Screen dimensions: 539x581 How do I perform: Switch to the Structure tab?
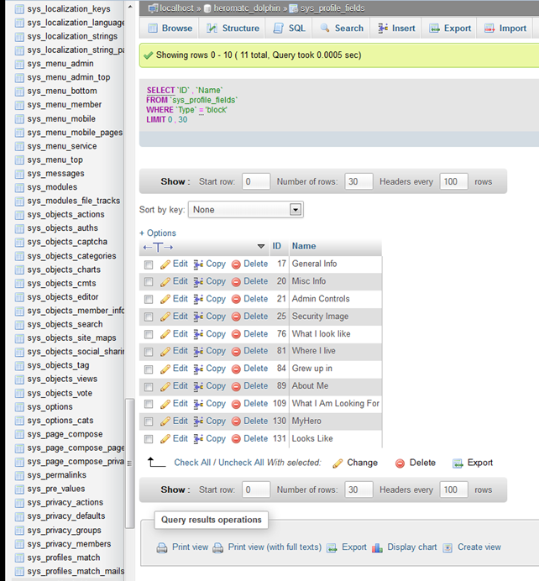(233, 28)
